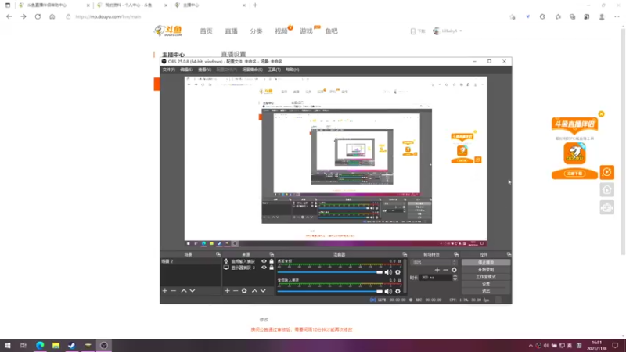Open the 查看(V) menu in OBS
The image size is (626, 352).
[x=204, y=70]
